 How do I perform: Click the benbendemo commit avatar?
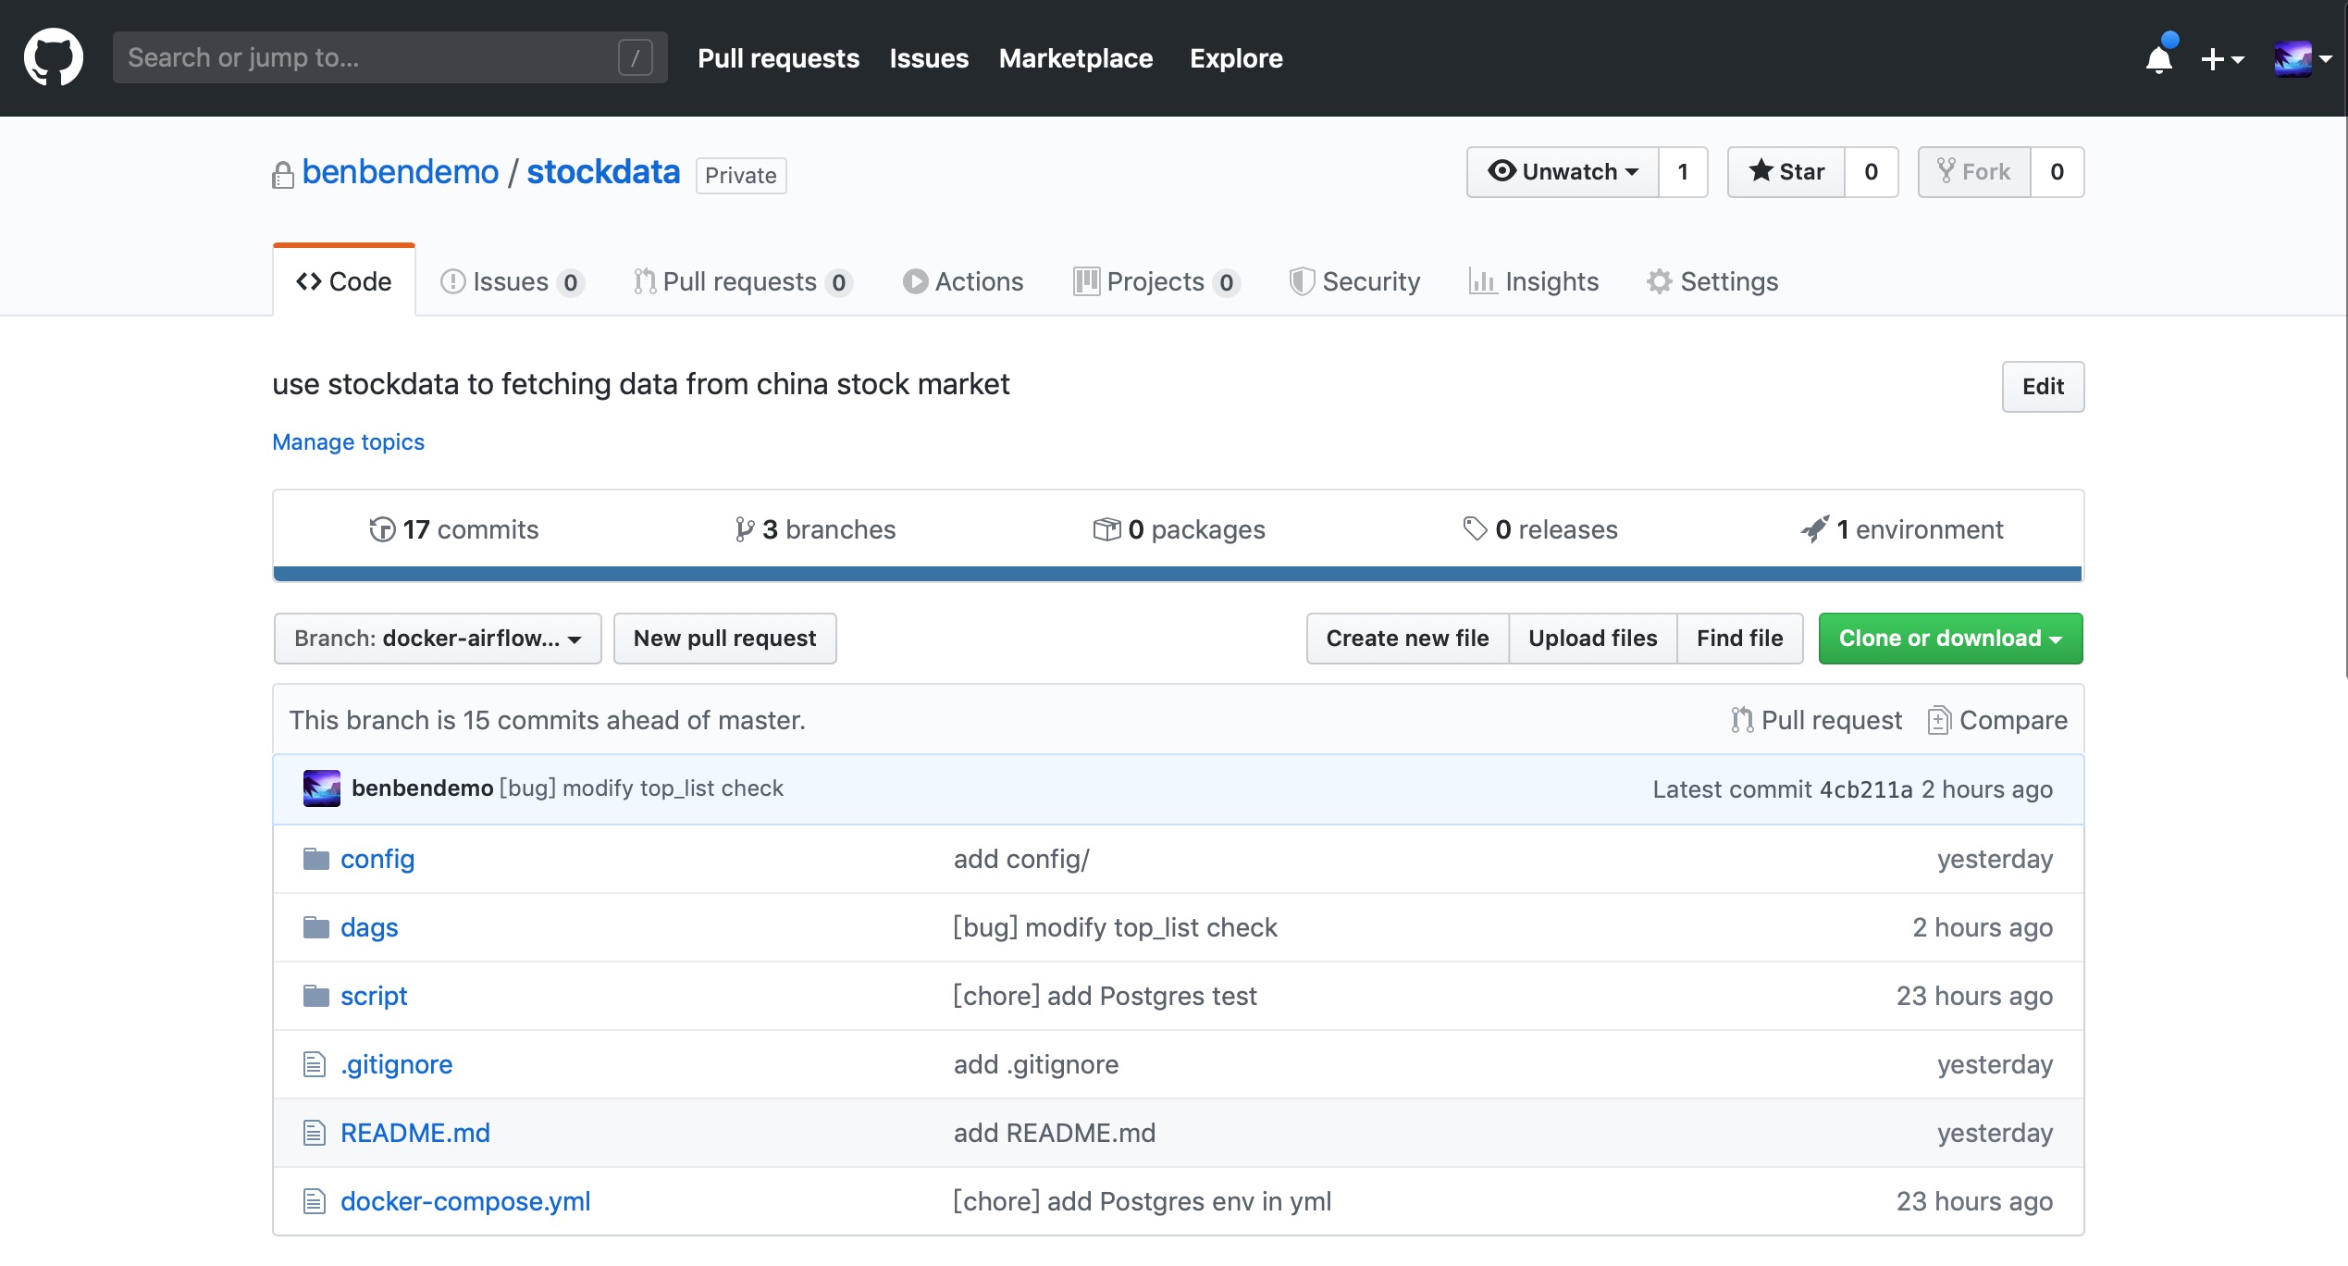(x=322, y=788)
